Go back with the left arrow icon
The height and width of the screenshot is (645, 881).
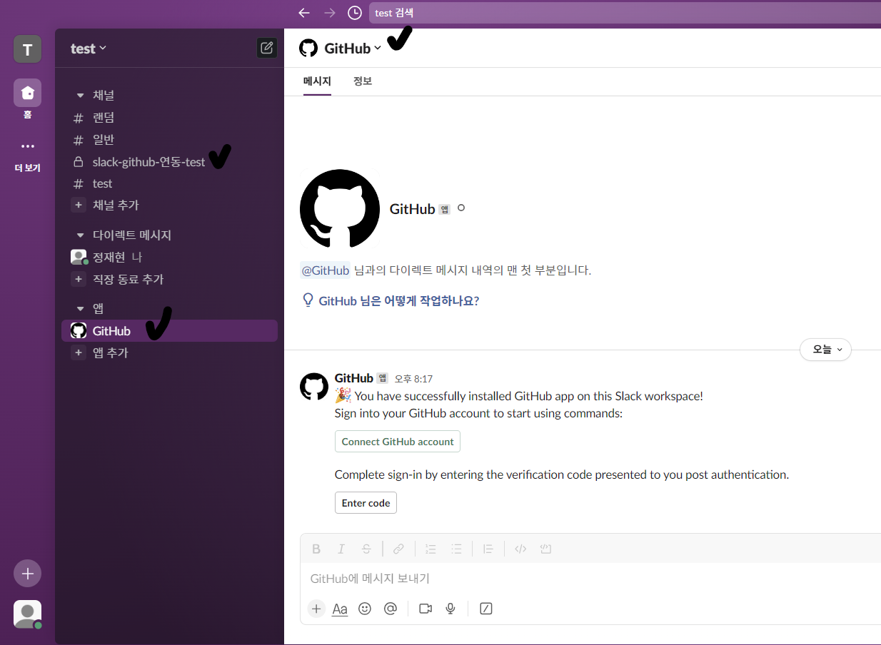[x=304, y=13]
